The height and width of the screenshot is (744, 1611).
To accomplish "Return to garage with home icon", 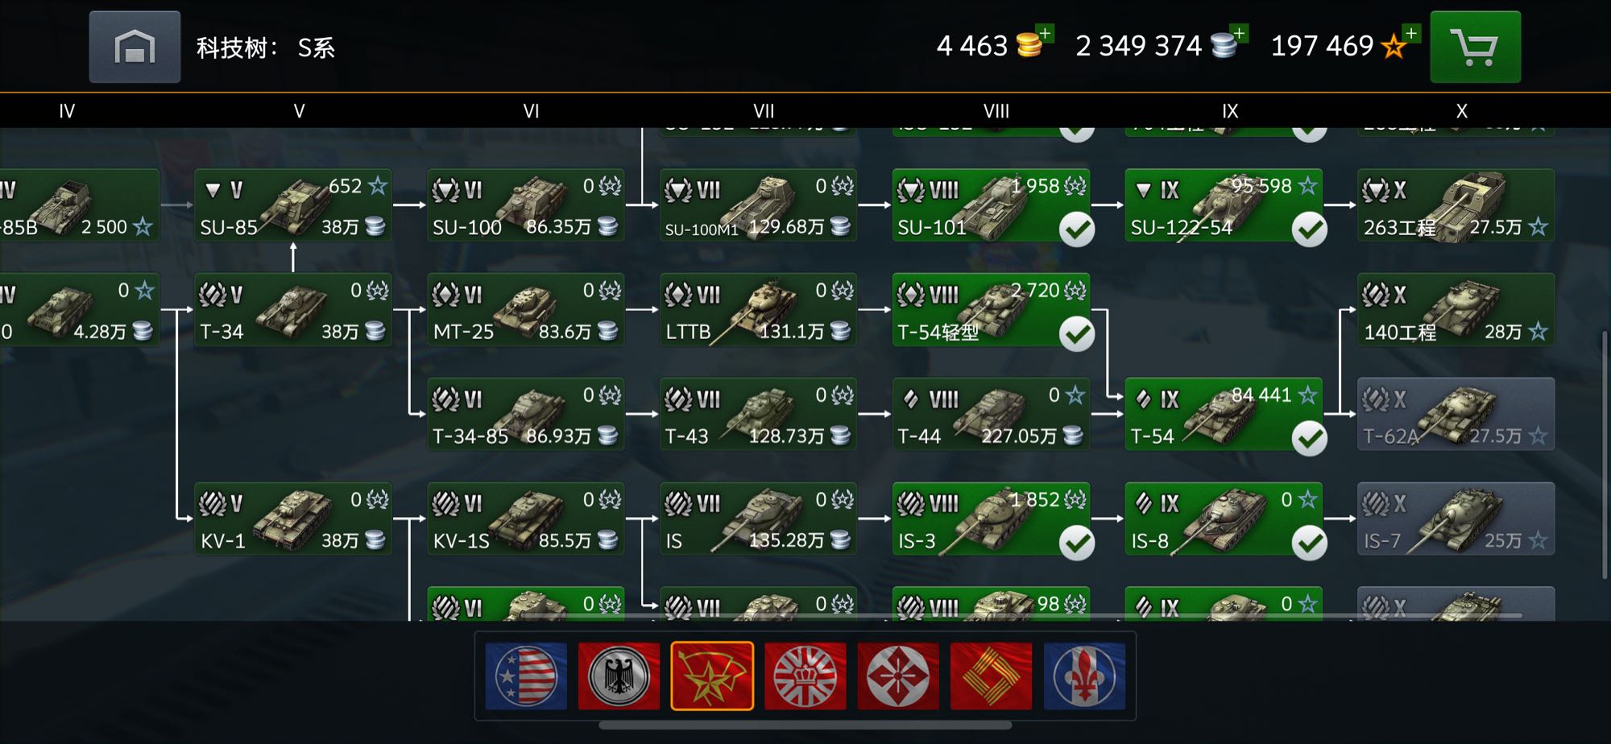I will [x=135, y=47].
